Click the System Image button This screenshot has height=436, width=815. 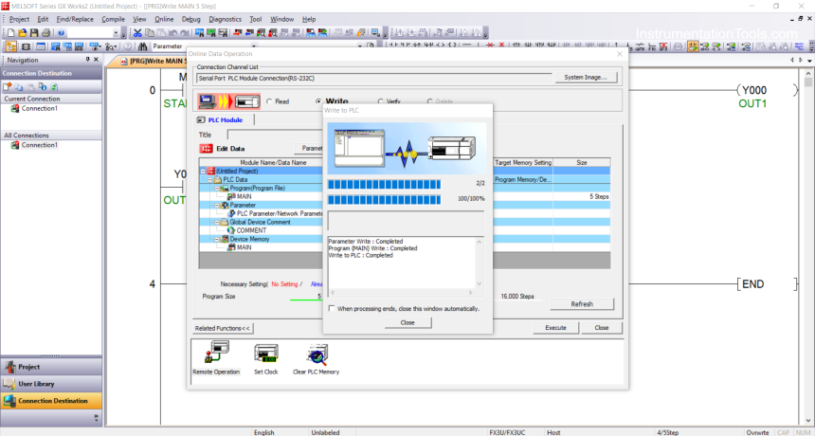[586, 78]
